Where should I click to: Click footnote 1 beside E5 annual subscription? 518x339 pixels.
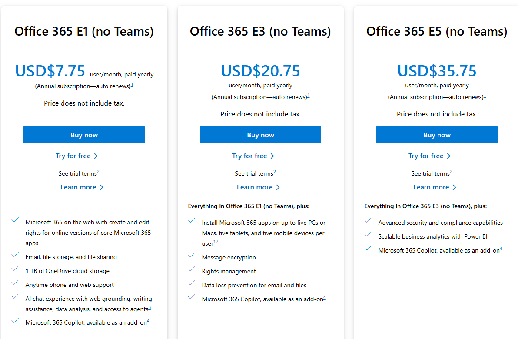(x=485, y=96)
